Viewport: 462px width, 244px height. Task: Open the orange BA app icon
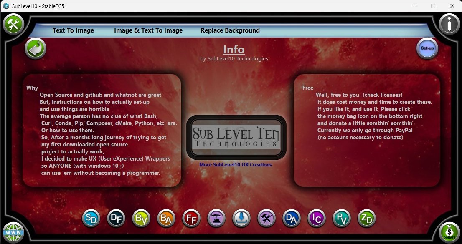(166, 218)
